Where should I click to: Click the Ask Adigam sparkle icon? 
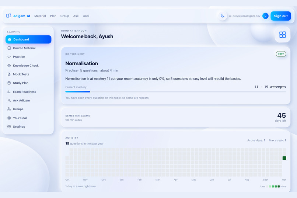click(9, 100)
